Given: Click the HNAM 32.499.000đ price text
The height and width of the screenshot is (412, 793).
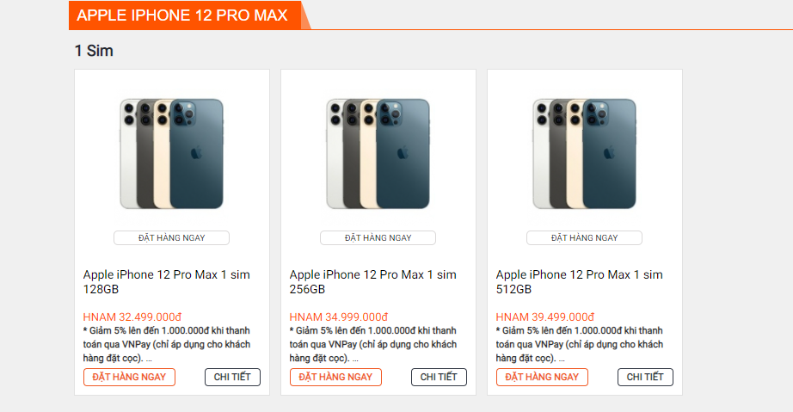Looking at the screenshot, I should coord(132,317).
